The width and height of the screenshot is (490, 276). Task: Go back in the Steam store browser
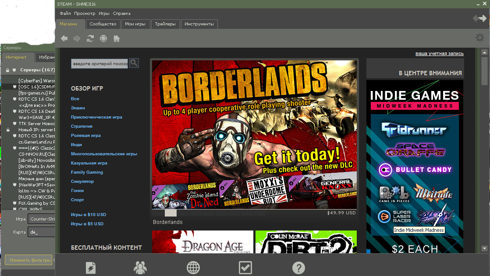pyautogui.click(x=64, y=38)
